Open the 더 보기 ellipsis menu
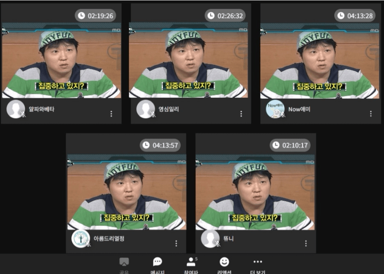This screenshot has width=384, height=274. click(x=258, y=262)
